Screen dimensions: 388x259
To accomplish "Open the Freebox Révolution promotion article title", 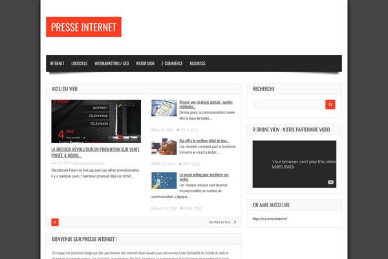I will coord(96,152).
